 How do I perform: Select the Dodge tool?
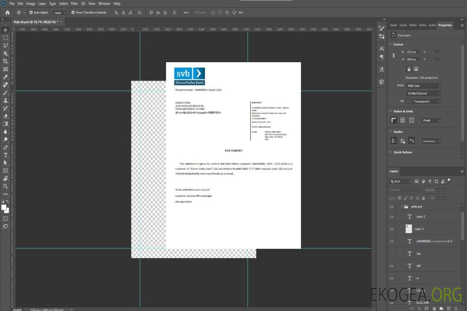[5, 139]
